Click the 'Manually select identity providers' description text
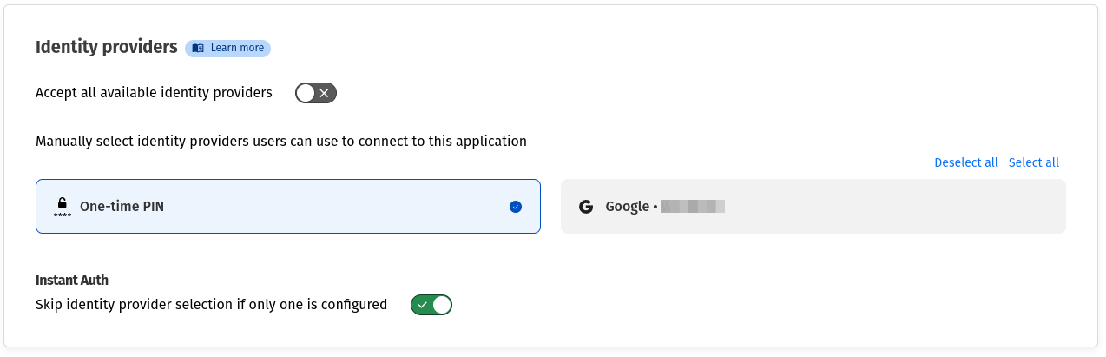 tap(281, 141)
